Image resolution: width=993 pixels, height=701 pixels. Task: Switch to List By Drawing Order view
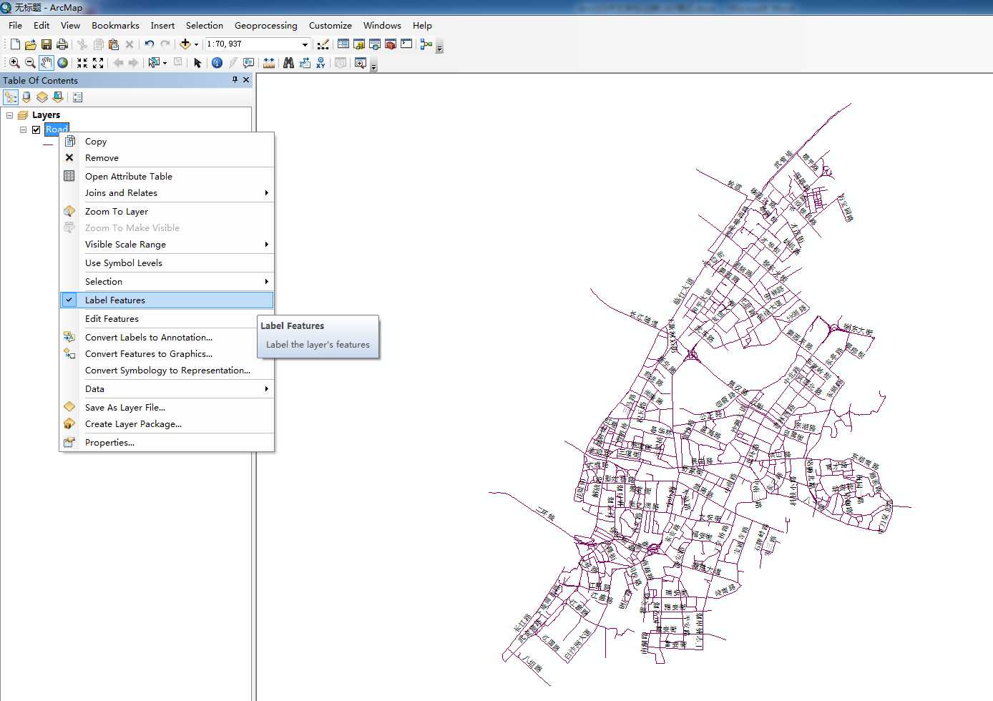coord(11,97)
